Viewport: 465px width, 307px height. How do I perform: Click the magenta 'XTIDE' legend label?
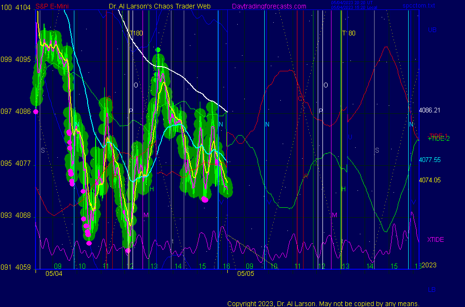click(x=435, y=239)
